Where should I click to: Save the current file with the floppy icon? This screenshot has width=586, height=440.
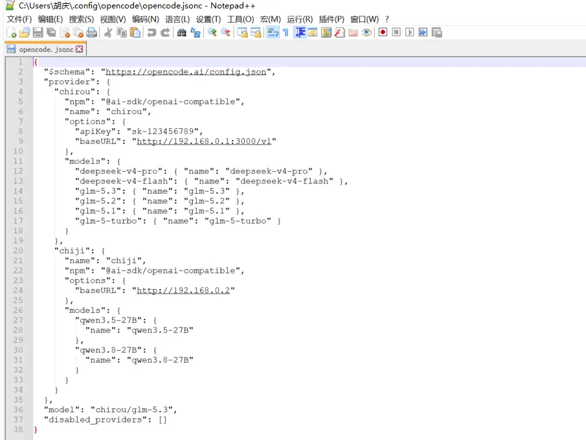[x=38, y=32]
